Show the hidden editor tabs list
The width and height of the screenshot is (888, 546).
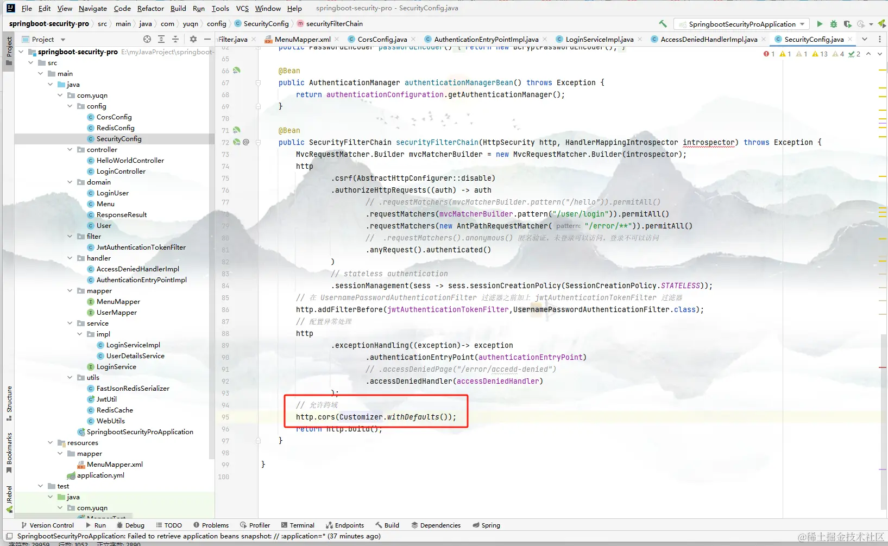coord(865,39)
